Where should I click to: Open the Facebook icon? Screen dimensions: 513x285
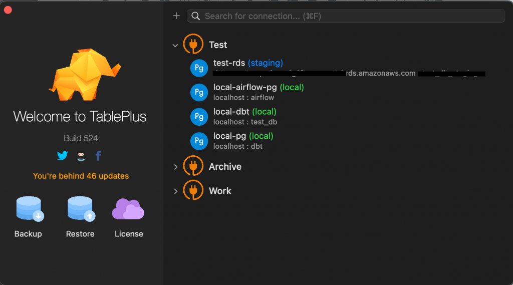[x=98, y=156]
